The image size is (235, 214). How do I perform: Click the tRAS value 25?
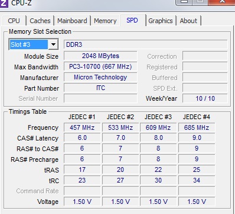click(197, 170)
